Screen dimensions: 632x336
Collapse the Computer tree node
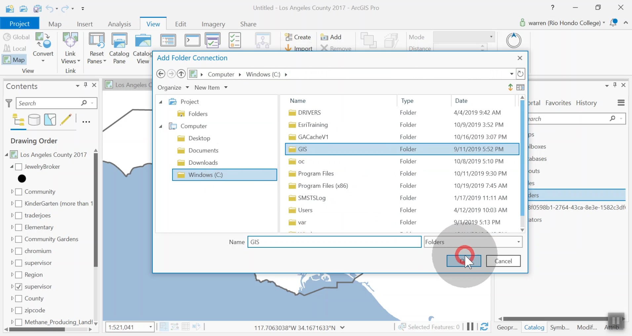161,126
